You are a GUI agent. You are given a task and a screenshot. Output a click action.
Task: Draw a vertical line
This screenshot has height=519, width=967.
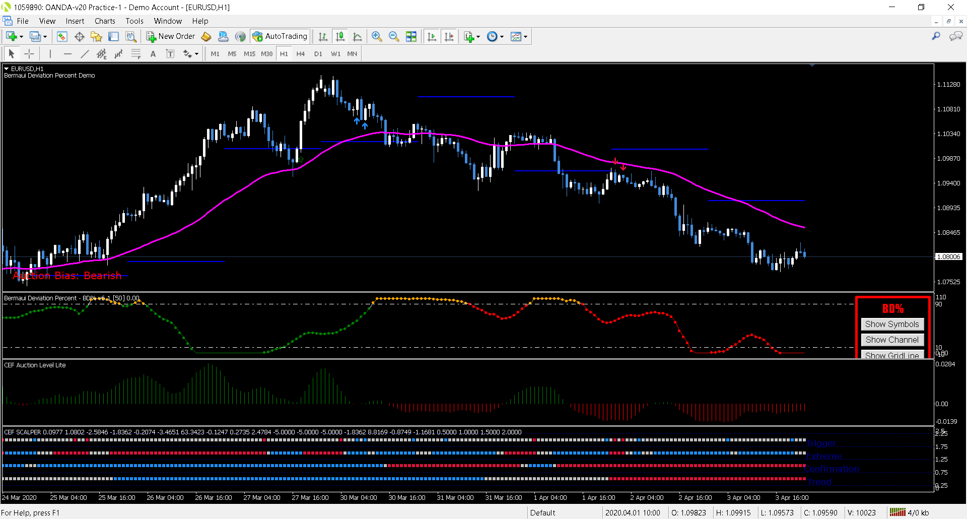pos(50,54)
